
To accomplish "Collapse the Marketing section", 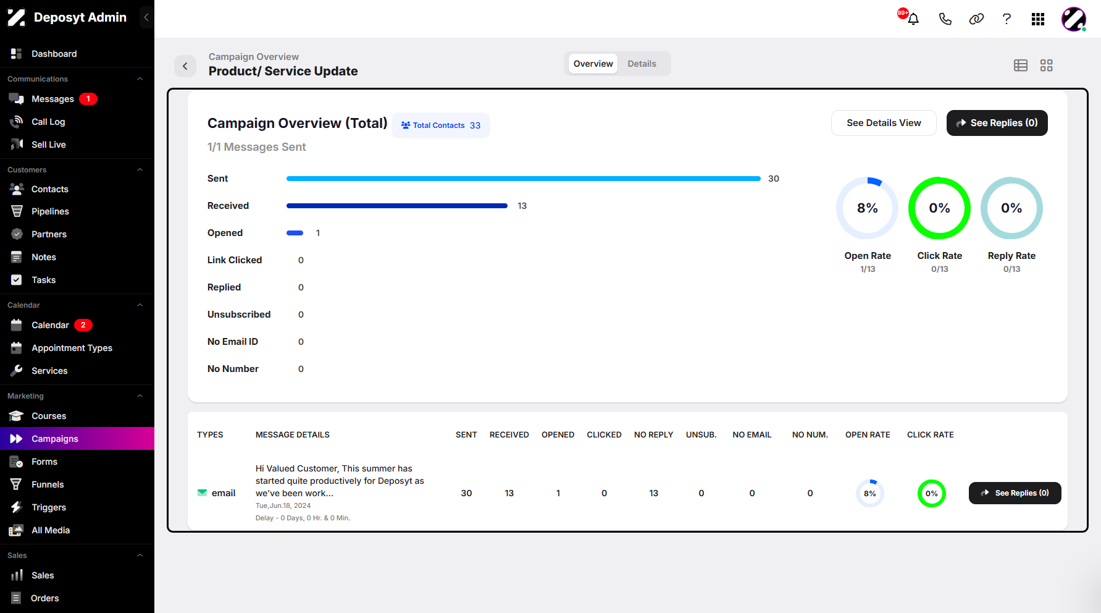I will coord(140,396).
